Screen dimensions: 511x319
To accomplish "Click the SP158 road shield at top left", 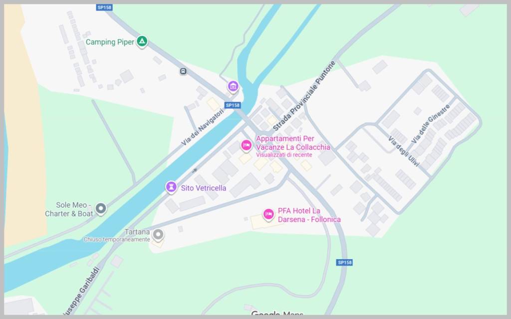I will click(x=104, y=7).
